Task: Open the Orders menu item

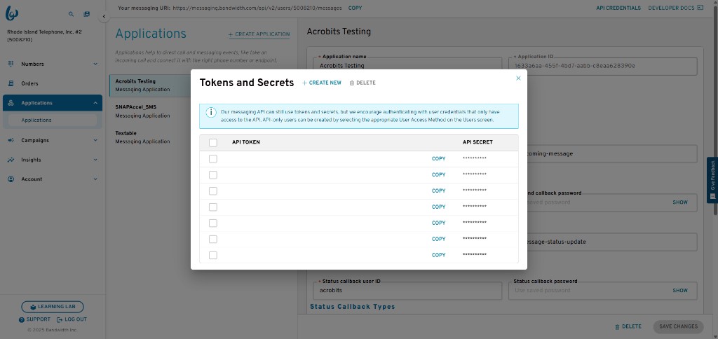Action: point(53,83)
